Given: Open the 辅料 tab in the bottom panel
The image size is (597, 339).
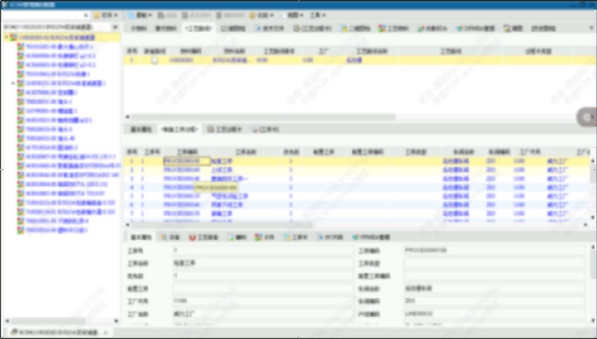Looking at the screenshot, I should click(237, 237).
